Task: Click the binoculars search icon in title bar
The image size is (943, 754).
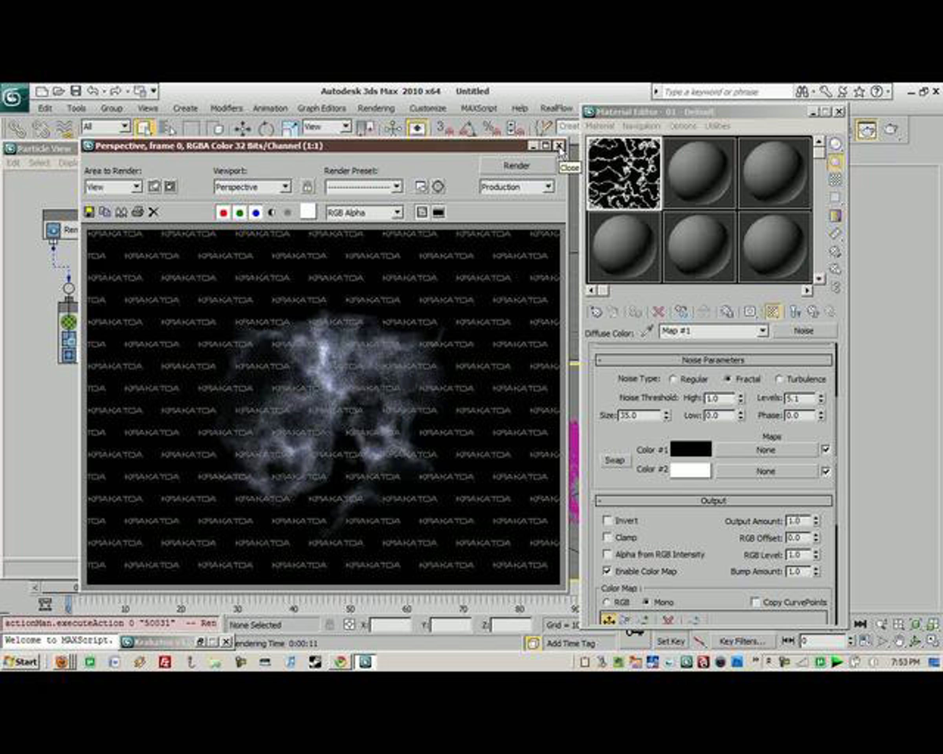Action: coord(802,92)
